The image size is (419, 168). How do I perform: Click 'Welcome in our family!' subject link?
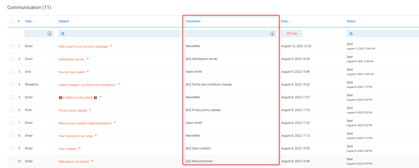tap(74, 162)
